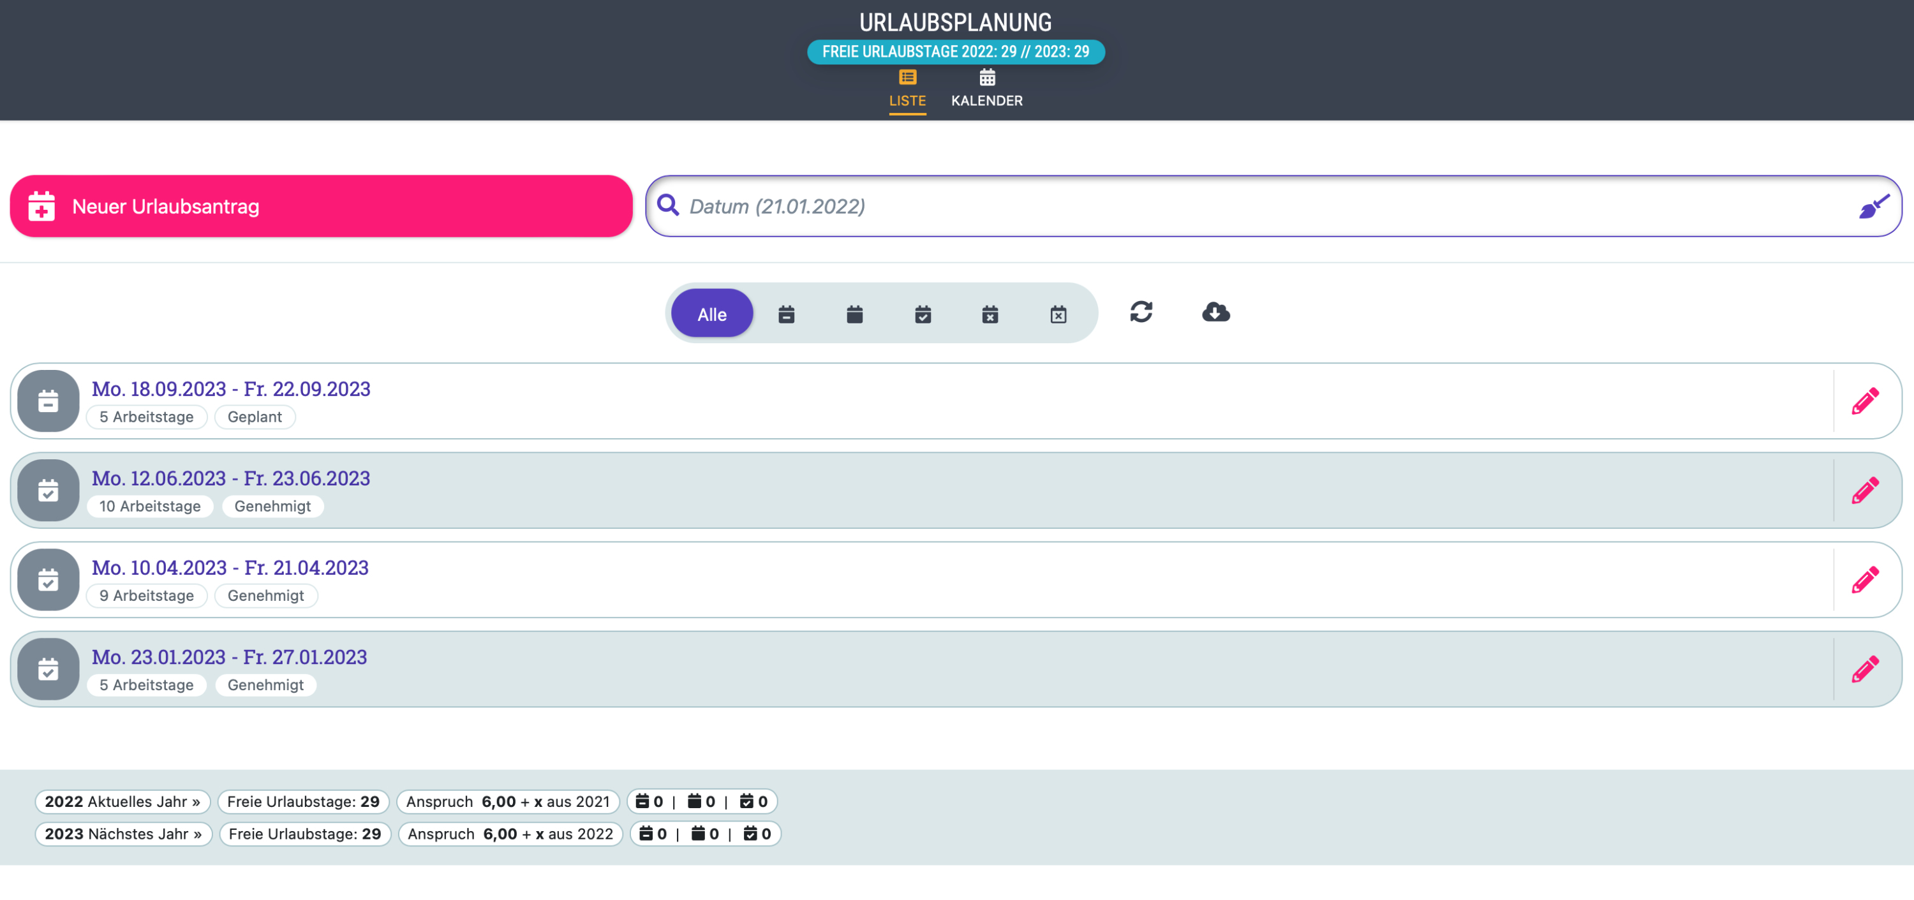This screenshot has height=900, width=1914.
Task: Edit the 23.01.2023 vacation entry pencil
Action: (x=1865, y=669)
